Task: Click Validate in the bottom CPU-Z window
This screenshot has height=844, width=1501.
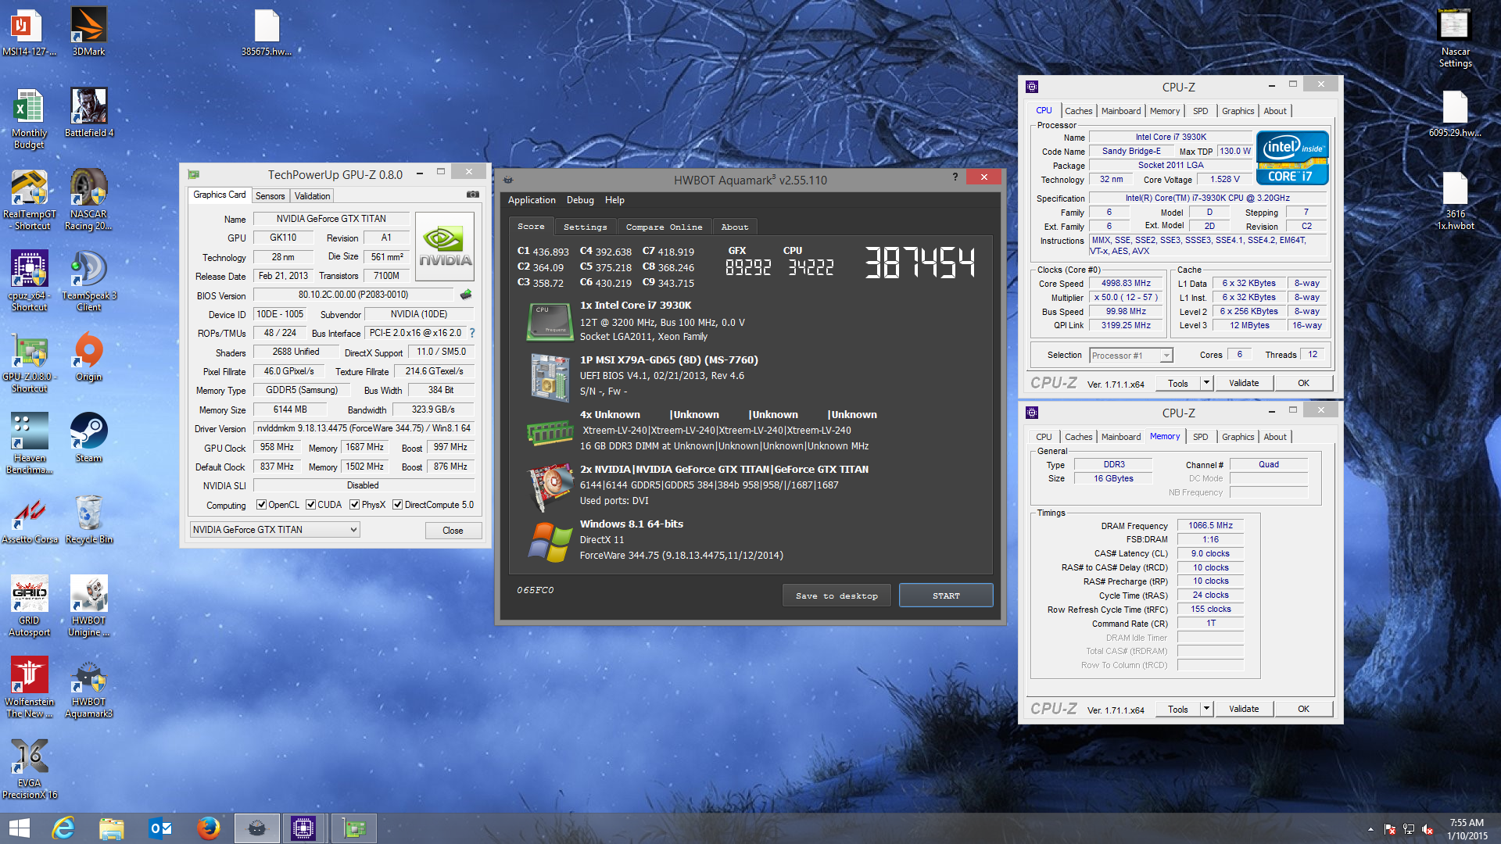Action: (x=1244, y=709)
